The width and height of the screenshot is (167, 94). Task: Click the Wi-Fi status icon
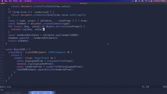tap(146, 1)
